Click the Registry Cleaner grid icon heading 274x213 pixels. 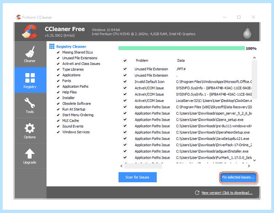[x=52, y=46]
